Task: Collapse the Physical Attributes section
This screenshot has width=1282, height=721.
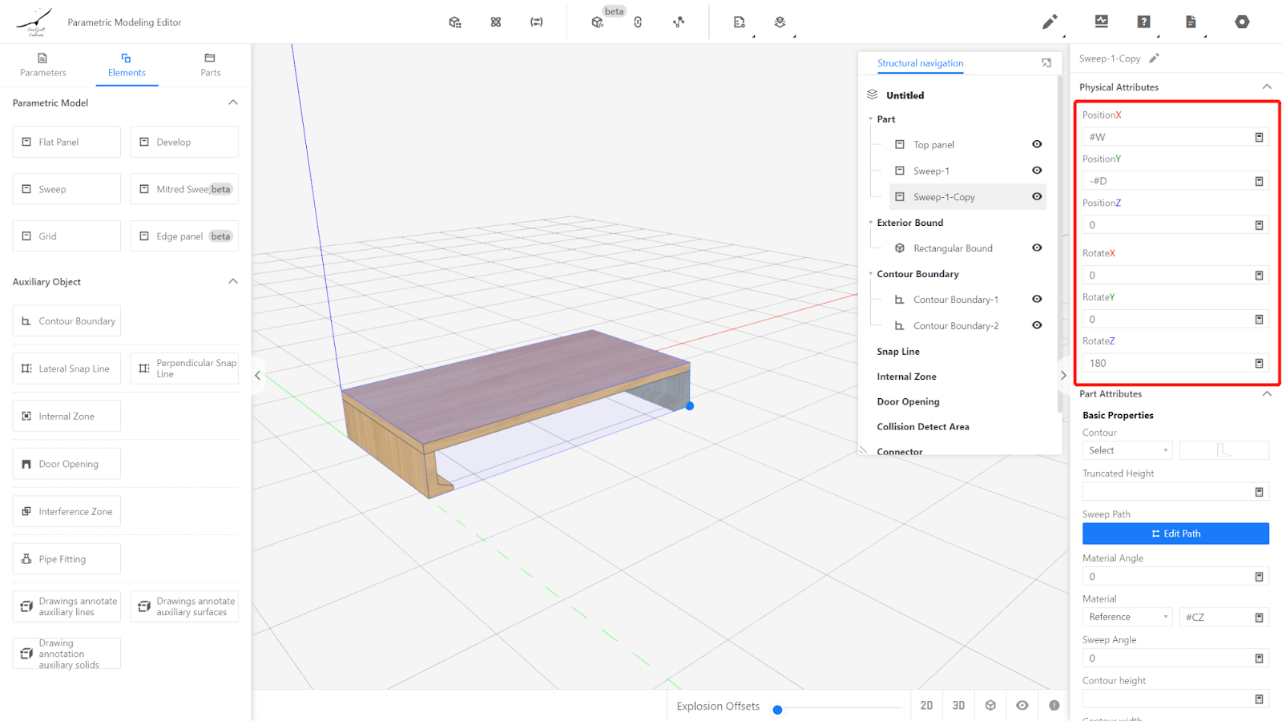Action: [1266, 87]
